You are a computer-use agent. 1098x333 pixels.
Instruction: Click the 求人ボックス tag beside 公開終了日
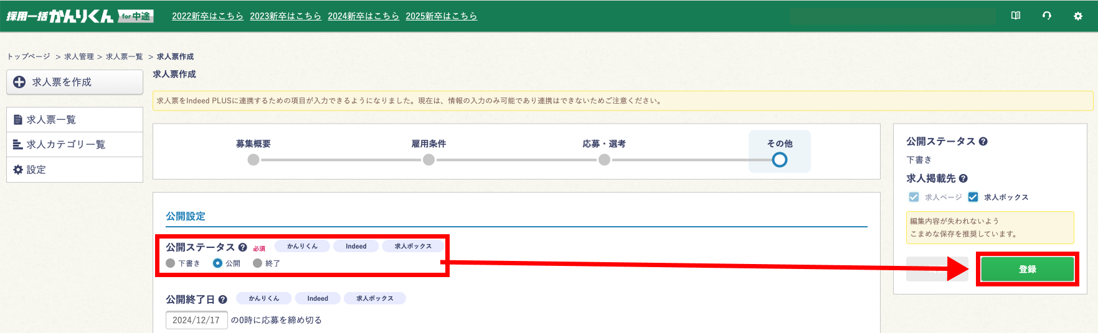point(375,298)
